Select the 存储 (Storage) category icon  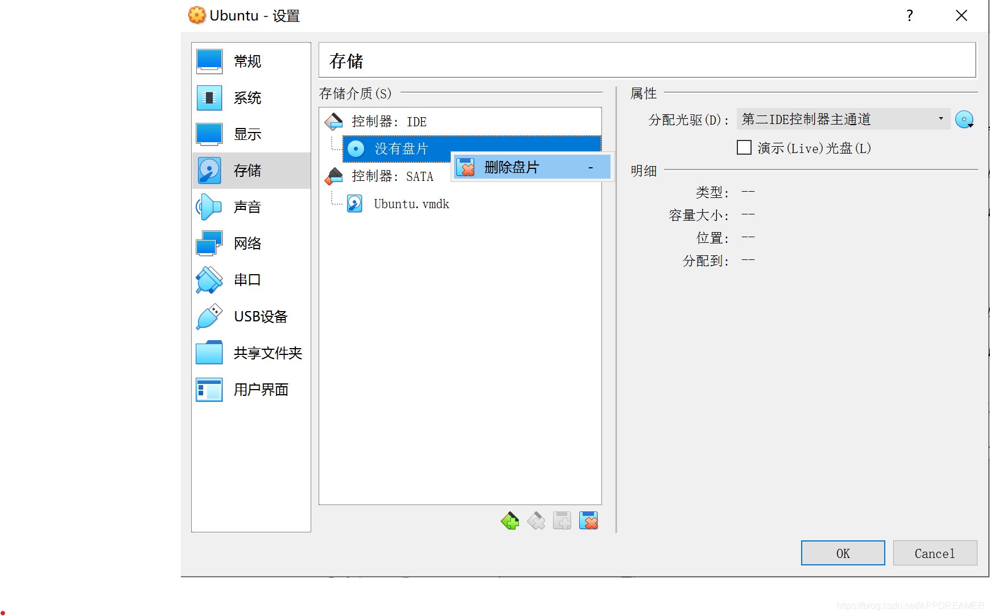click(x=209, y=171)
